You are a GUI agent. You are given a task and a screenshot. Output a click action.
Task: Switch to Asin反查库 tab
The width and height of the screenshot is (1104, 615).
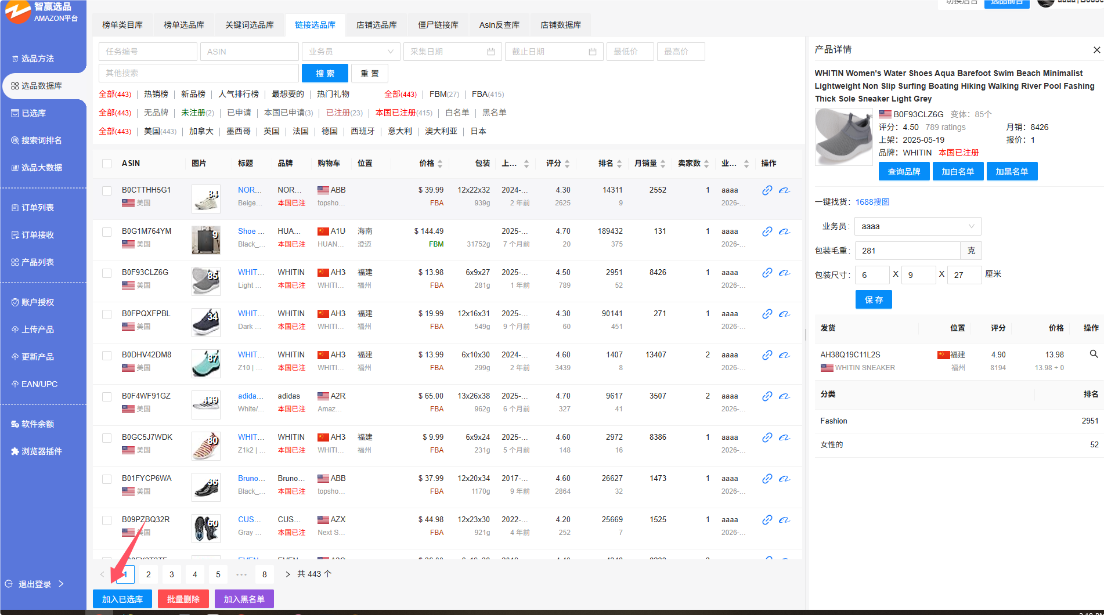[499, 25]
